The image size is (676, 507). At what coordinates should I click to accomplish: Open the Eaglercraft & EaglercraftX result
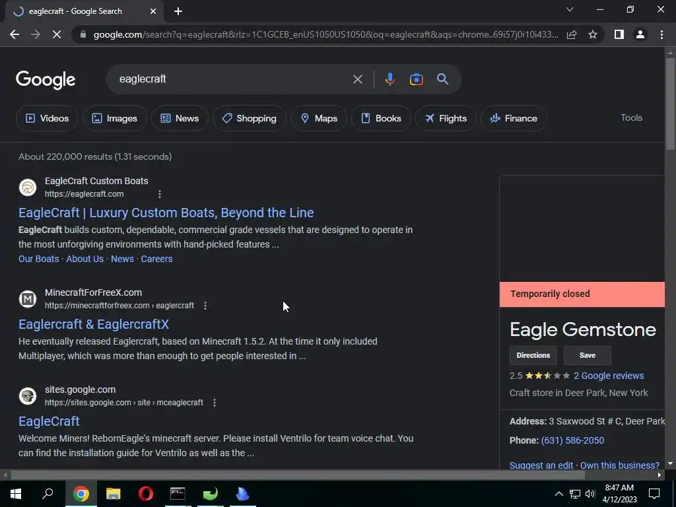click(x=94, y=324)
